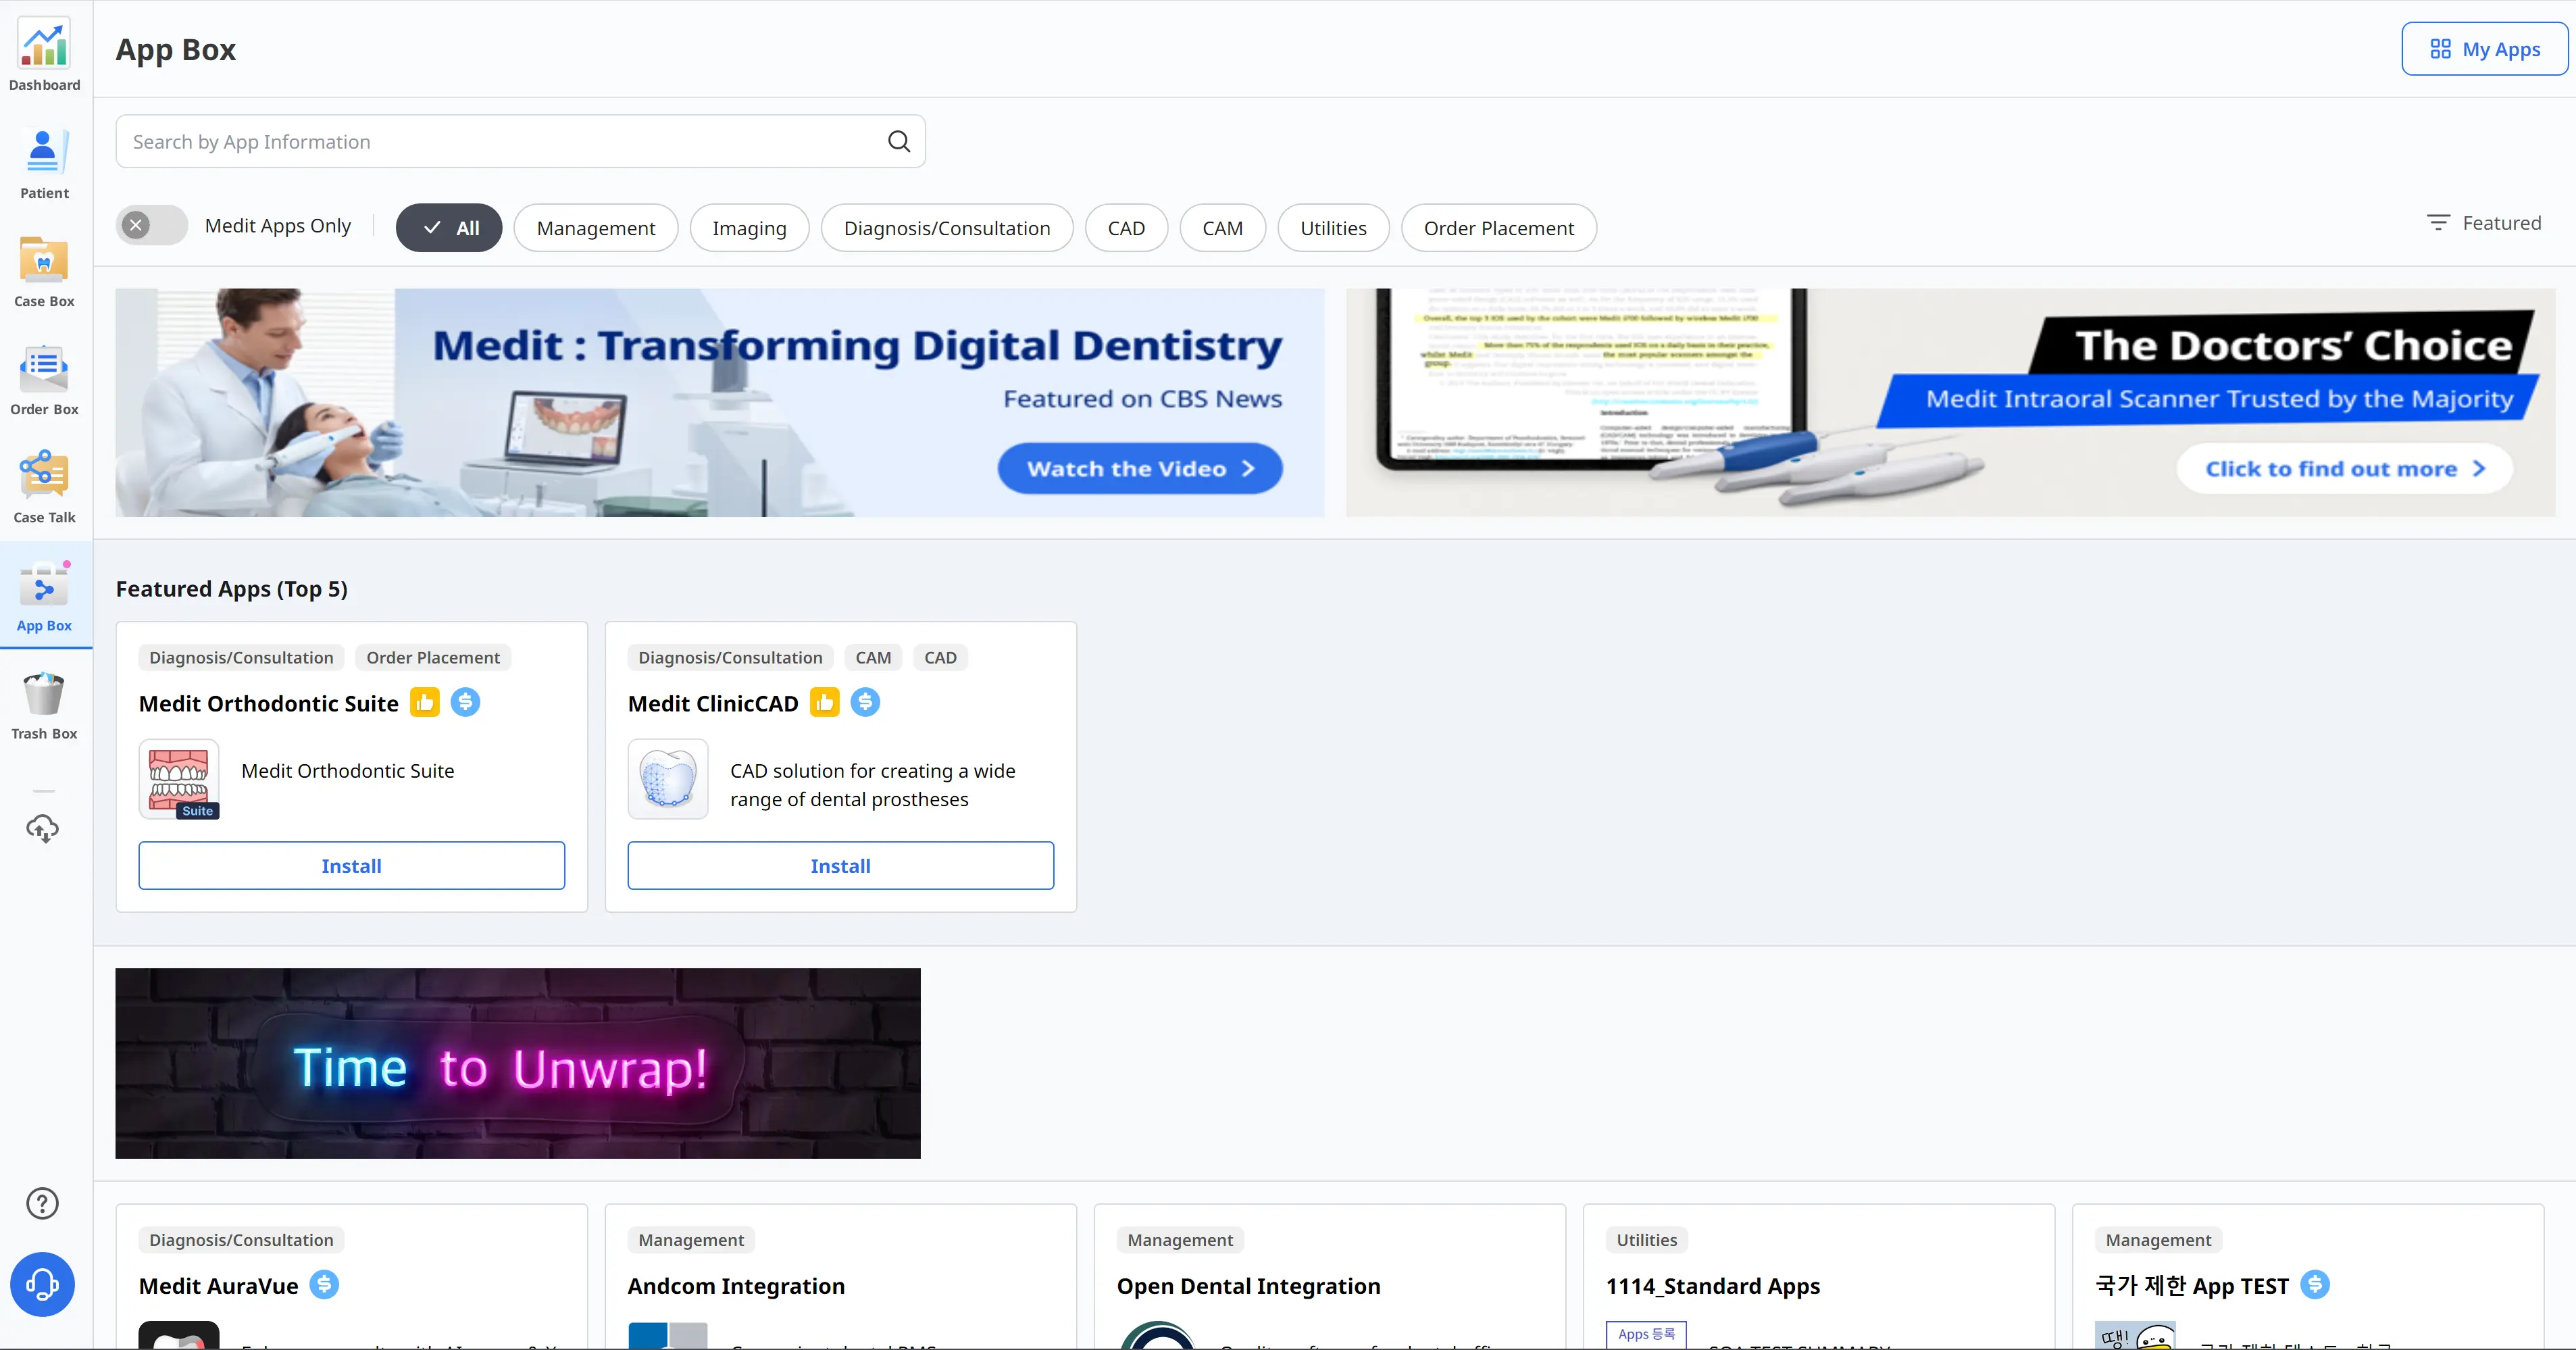
Task: Click thumbs-up badge on Medit Orthodontic Suite
Action: (425, 702)
